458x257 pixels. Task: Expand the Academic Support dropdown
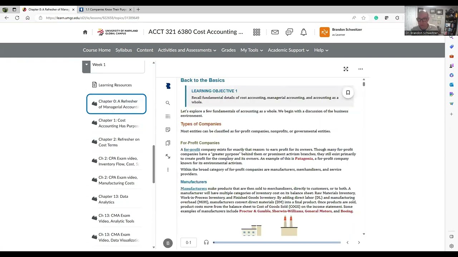tap(288, 50)
